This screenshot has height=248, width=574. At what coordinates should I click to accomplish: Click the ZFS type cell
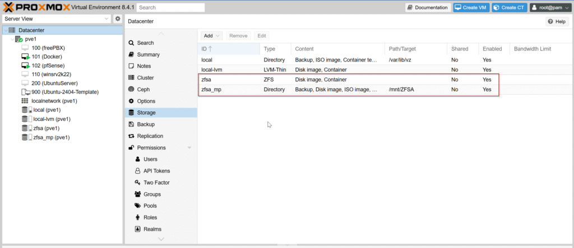click(275, 79)
